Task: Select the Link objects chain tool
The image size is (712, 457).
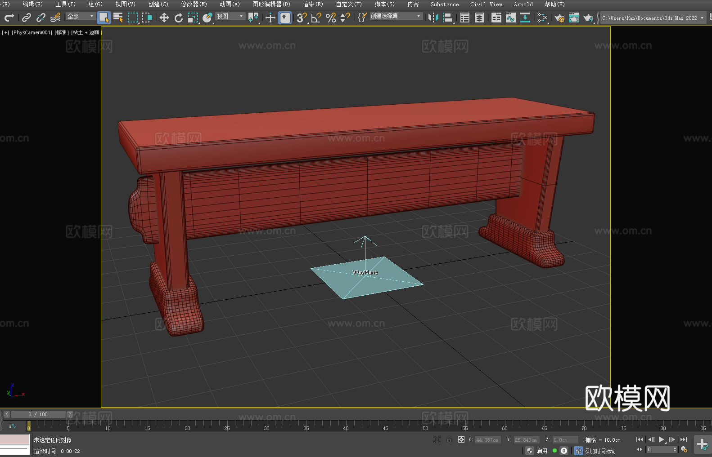Action: tap(27, 18)
